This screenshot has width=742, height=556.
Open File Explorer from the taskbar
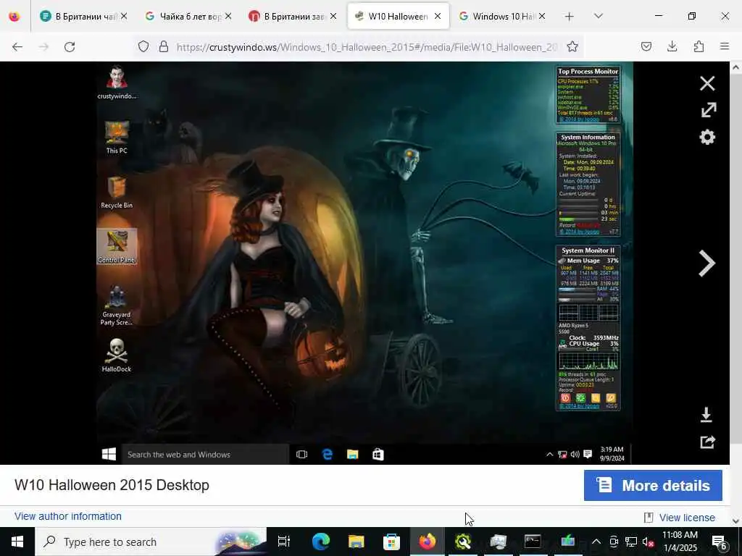coord(356,542)
